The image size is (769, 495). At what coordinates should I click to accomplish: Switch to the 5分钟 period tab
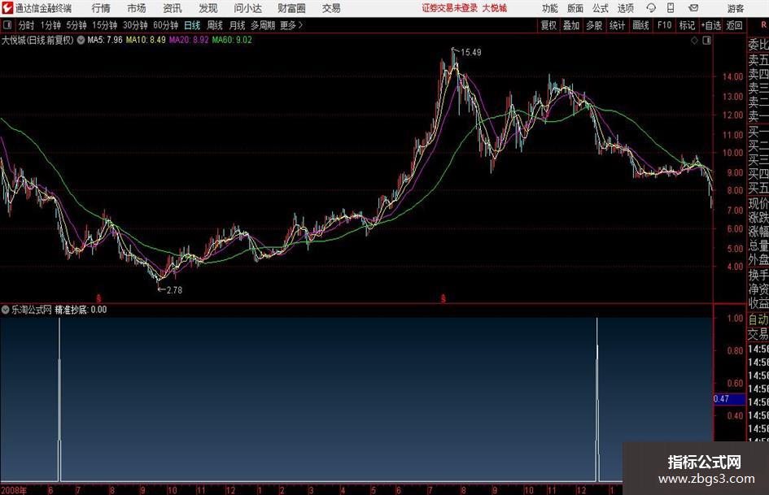pyautogui.click(x=76, y=25)
